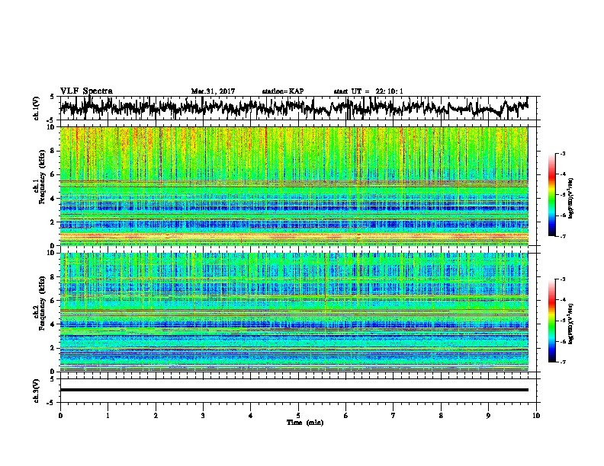Viewport: 604px width, 466px height.
Task: Click the "6" kHz tick on ch.1 spectrogram
Action: click(x=53, y=174)
